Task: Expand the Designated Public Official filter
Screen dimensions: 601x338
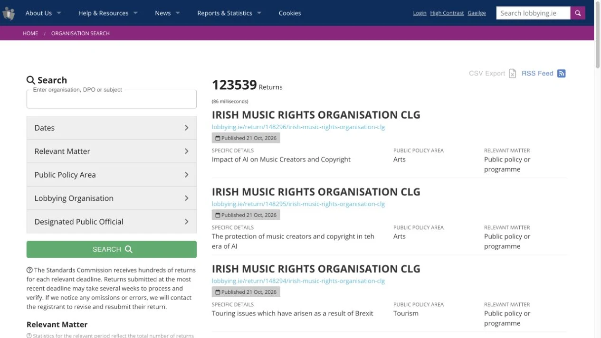Action: 112,222
